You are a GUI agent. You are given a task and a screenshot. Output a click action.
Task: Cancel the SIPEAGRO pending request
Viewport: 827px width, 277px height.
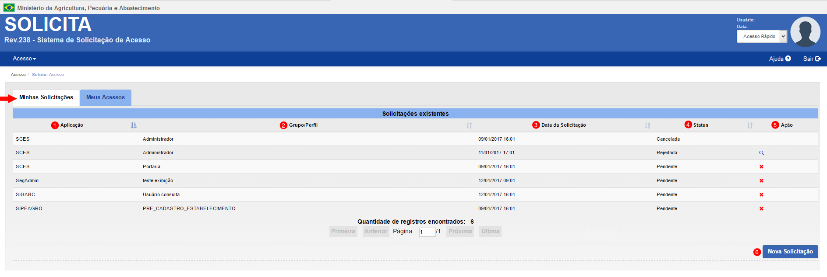761,209
